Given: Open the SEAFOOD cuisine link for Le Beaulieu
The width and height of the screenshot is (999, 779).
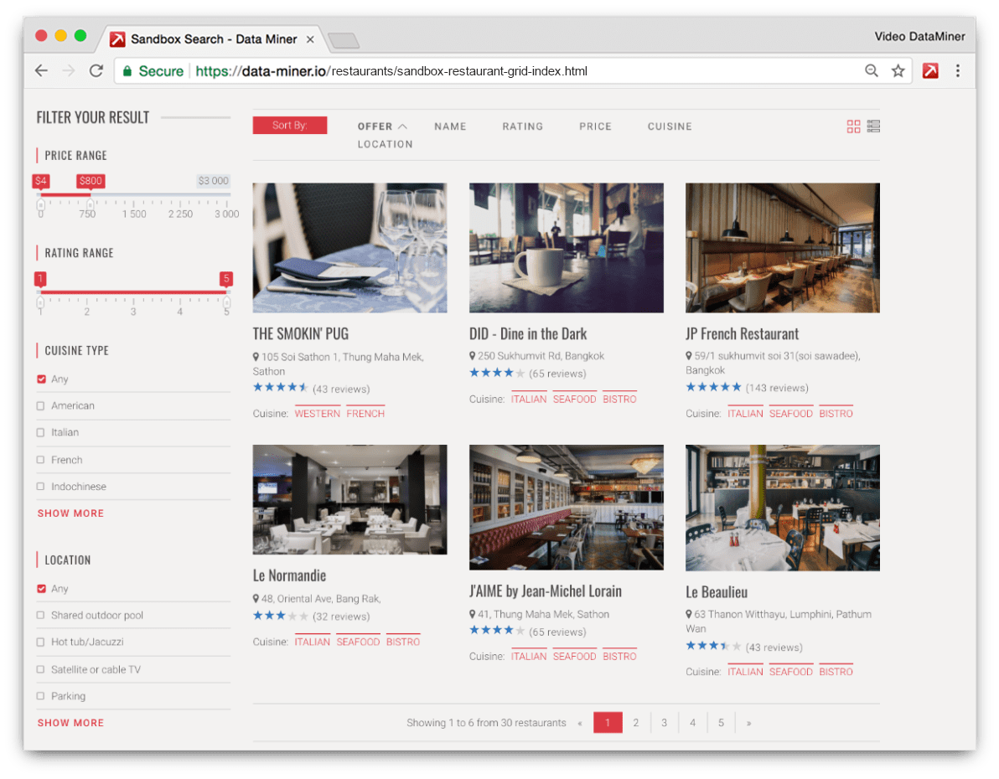Looking at the screenshot, I should tap(790, 670).
